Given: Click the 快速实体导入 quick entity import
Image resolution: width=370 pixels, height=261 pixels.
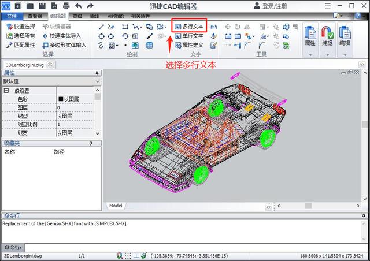Looking at the screenshot, I should pos(64,36).
